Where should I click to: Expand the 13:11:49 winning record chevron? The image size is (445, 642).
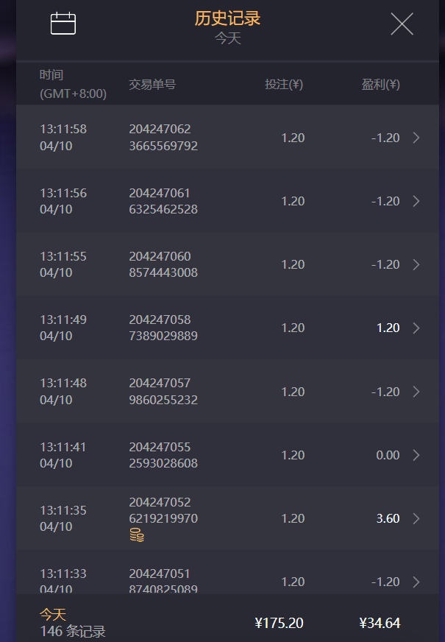[416, 328]
